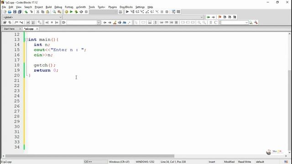Click the horizontal scrollbar thumb
This screenshot has width=292, height=164.
tap(90, 156)
